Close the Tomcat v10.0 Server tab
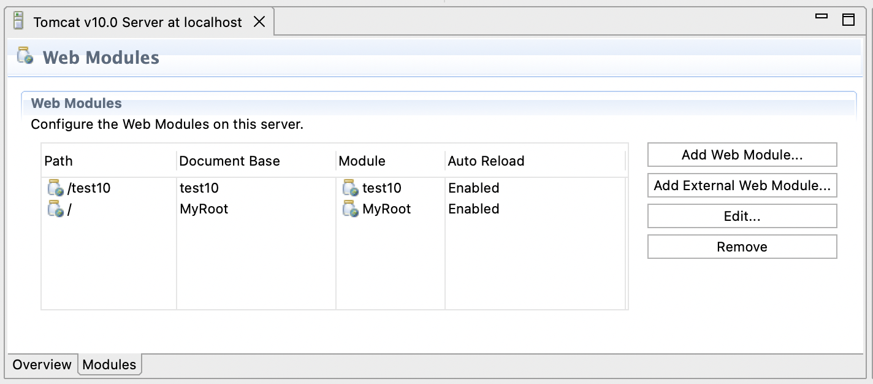Viewport: 873px width, 384px height. click(x=259, y=22)
